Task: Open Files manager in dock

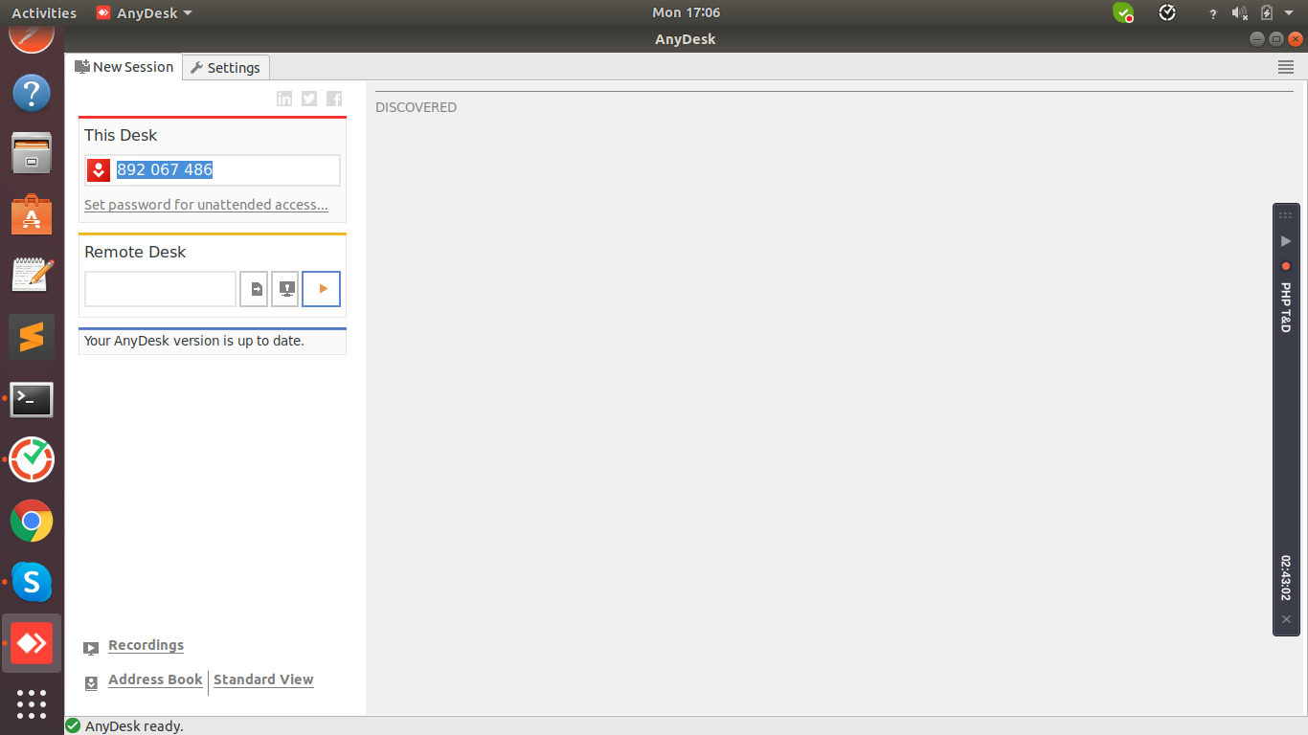Action: (32, 155)
